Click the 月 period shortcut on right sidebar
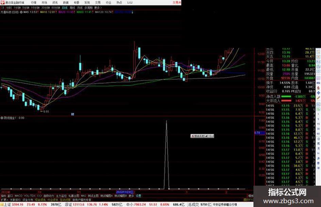This screenshot has height=207, width=321. pos(318,149)
